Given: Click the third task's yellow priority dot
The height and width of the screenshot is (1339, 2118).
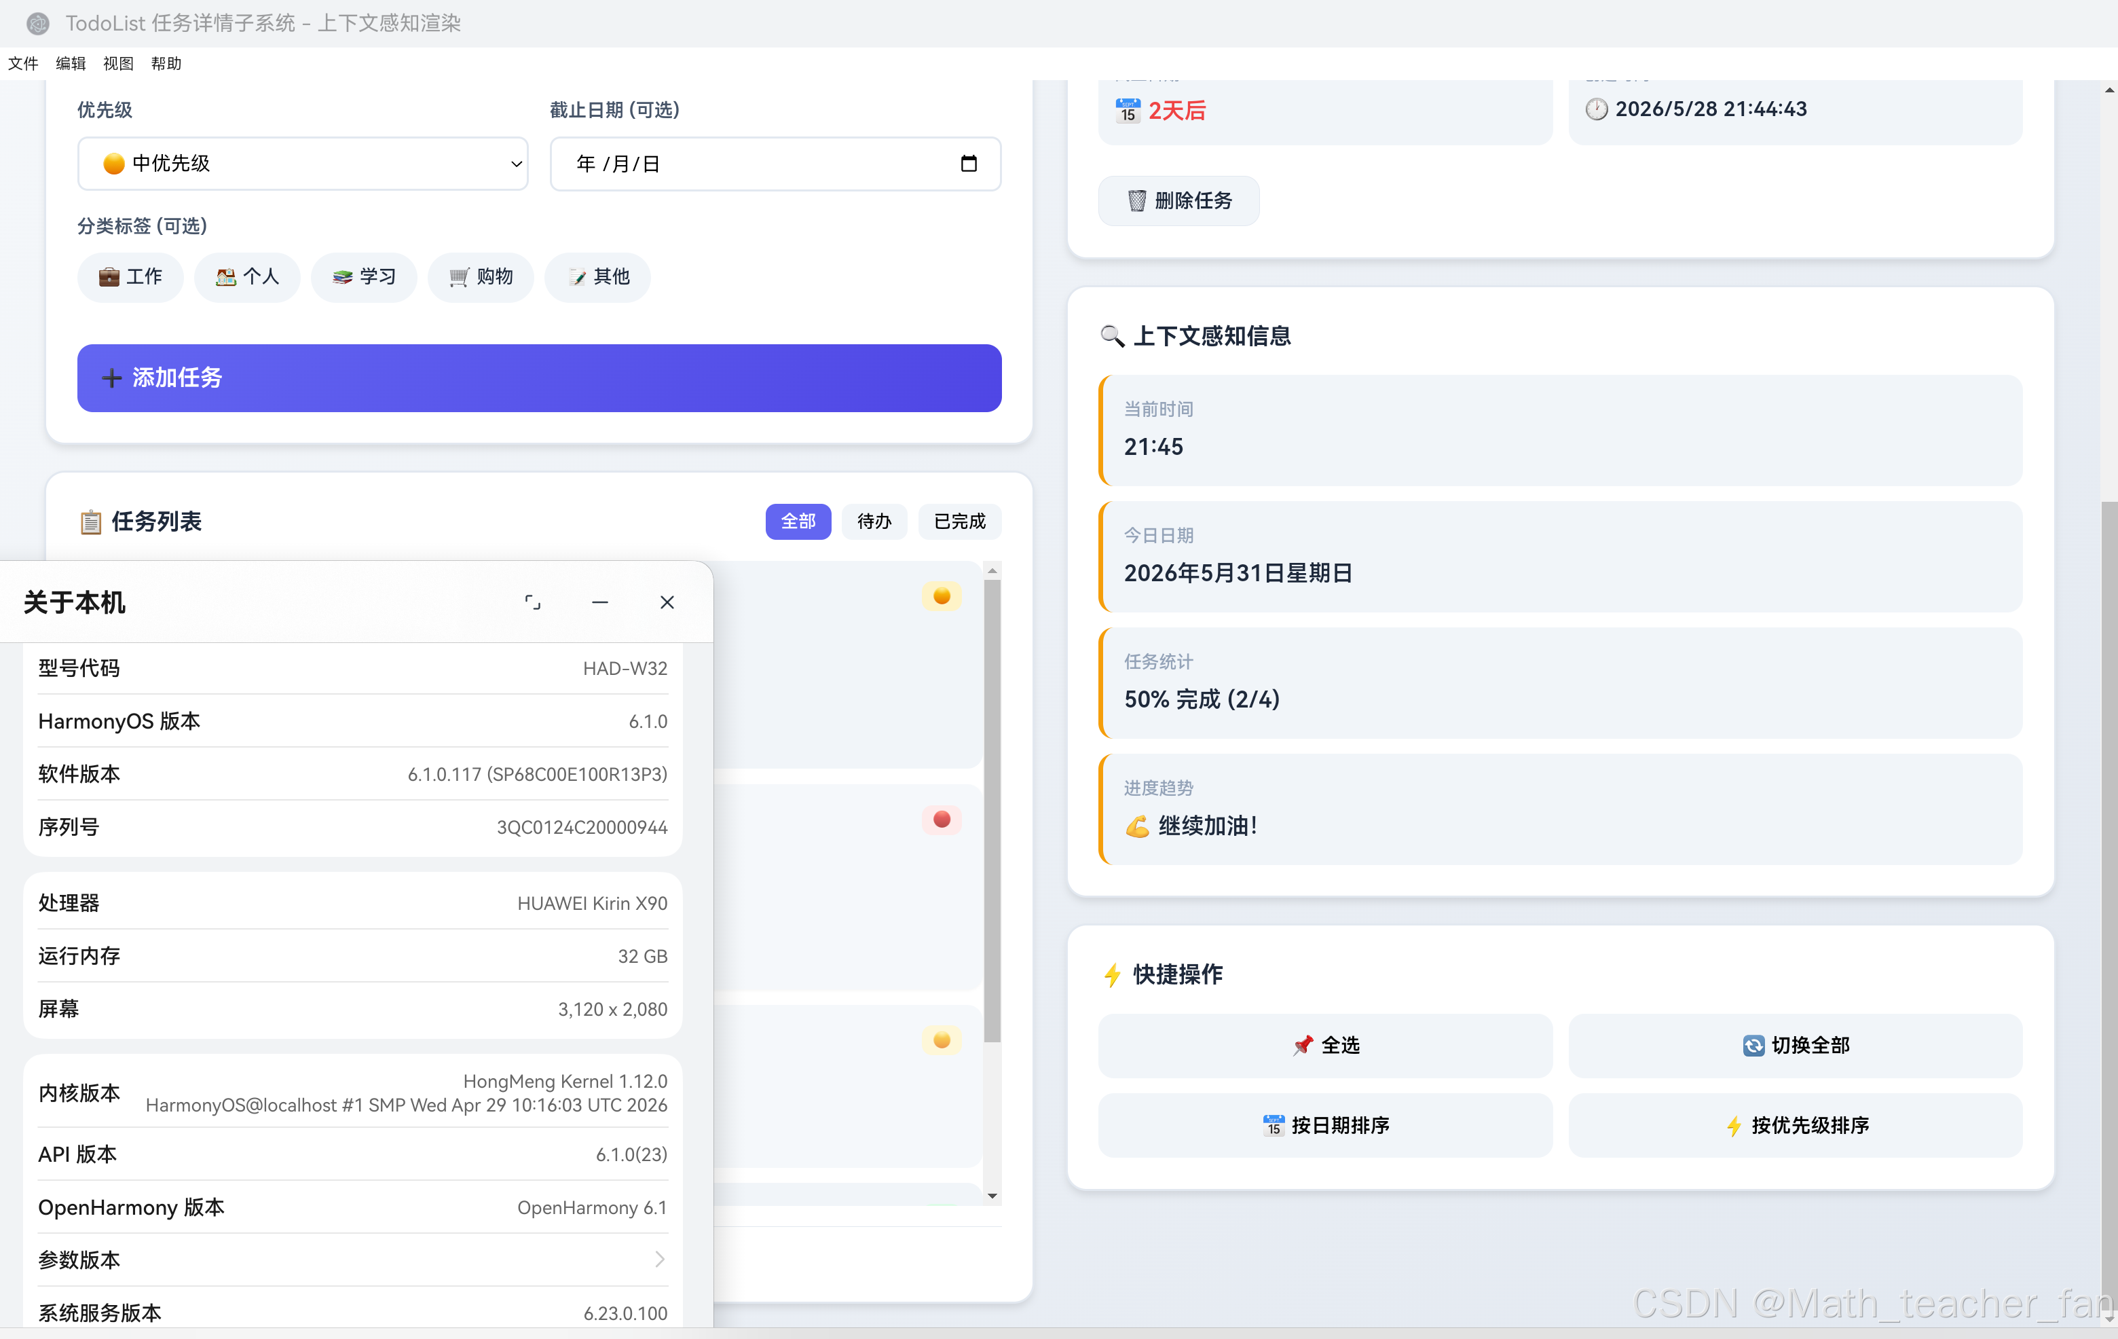Looking at the screenshot, I should click(x=941, y=1040).
